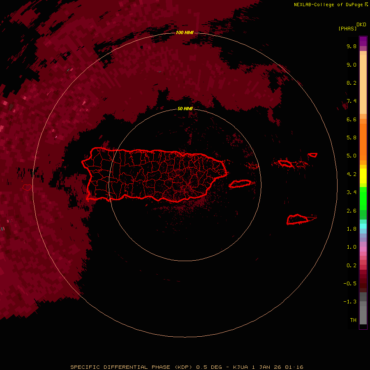Click the 3.4 scale label

351,192
